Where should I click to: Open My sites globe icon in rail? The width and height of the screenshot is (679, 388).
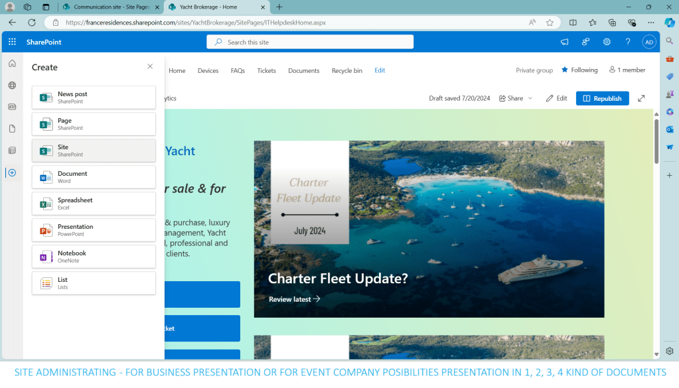12,86
